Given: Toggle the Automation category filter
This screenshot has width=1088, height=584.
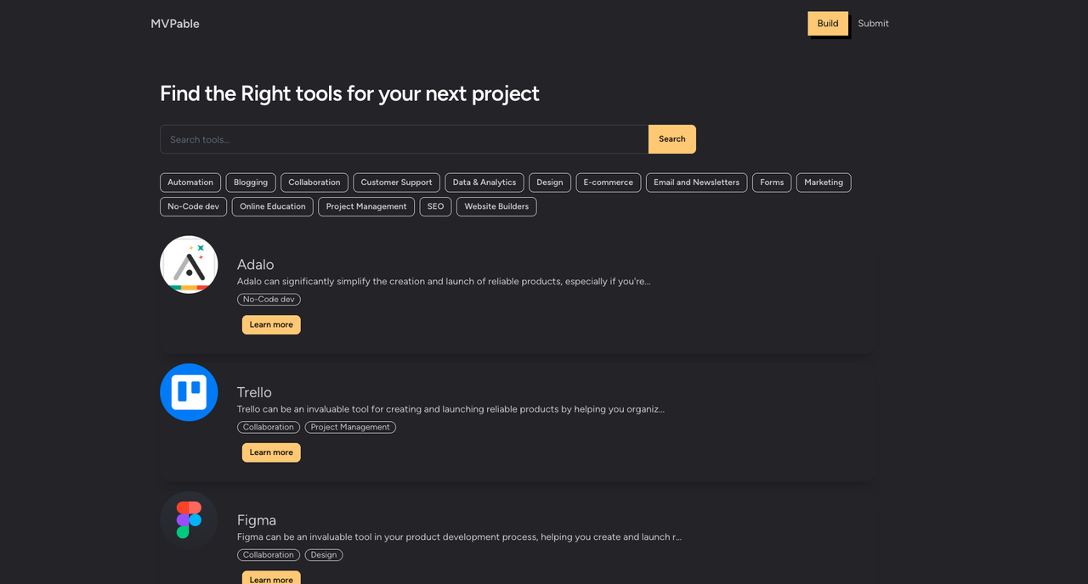Looking at the screenshot, I should [190, 182].
